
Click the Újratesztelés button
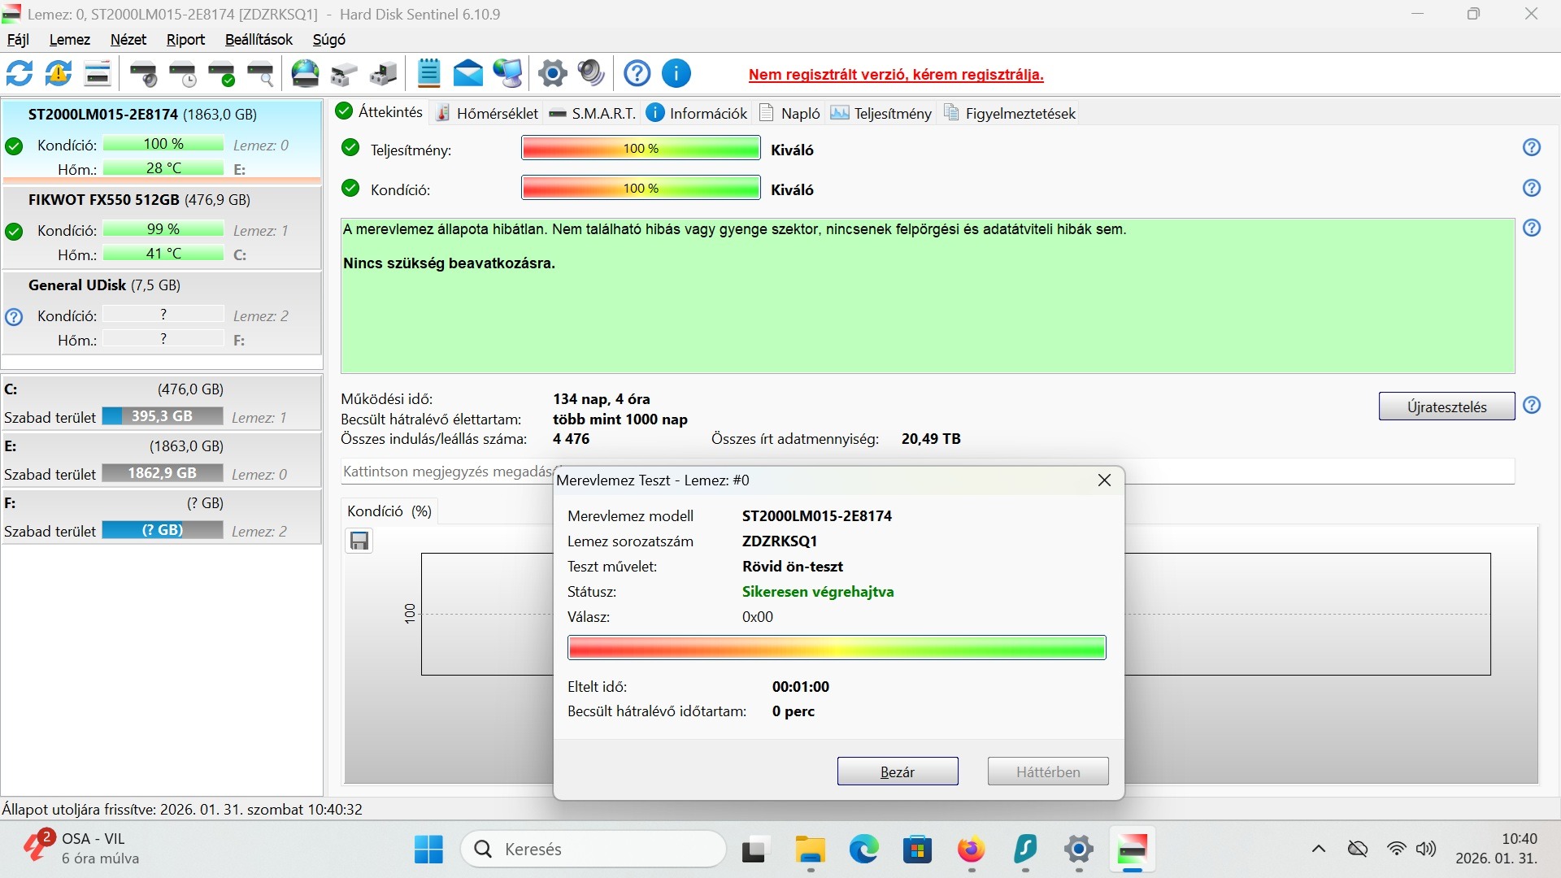1446,406
